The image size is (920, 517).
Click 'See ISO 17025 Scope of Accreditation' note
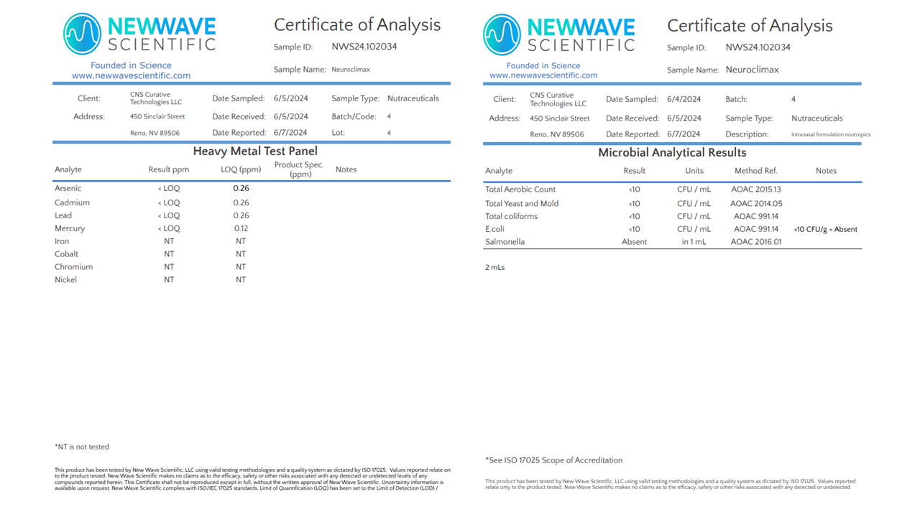553,460
